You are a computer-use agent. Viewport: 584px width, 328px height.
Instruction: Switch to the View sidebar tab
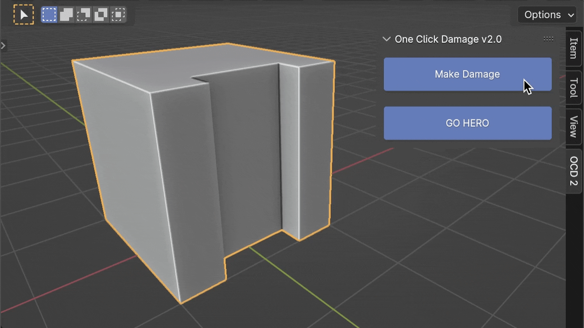pos(574,127)
